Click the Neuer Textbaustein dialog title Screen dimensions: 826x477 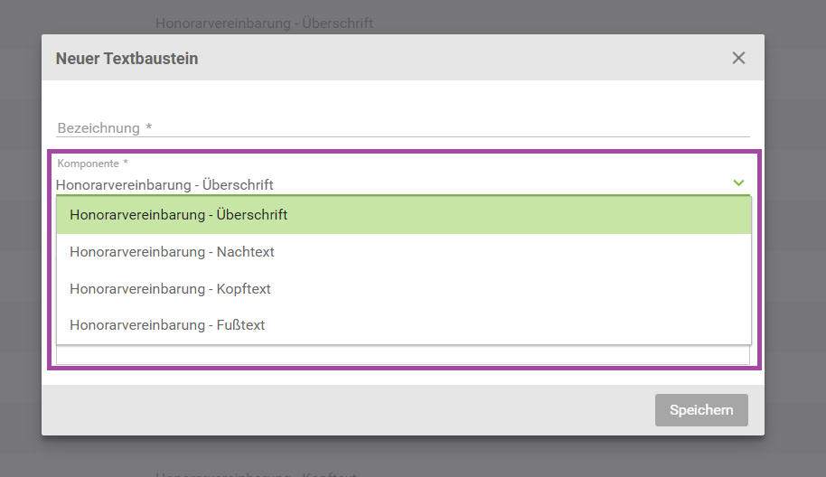pyautogui.click(x=127, y=59)
